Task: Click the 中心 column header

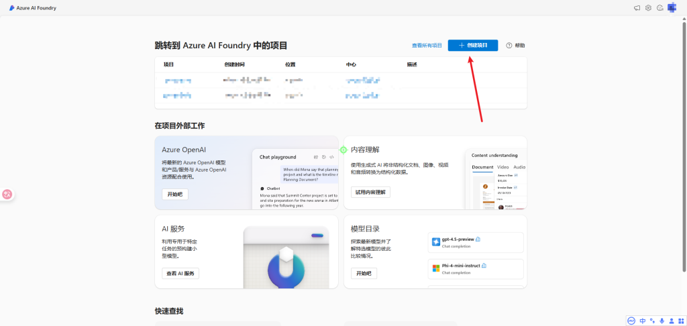Action: (x=351, y=64)
